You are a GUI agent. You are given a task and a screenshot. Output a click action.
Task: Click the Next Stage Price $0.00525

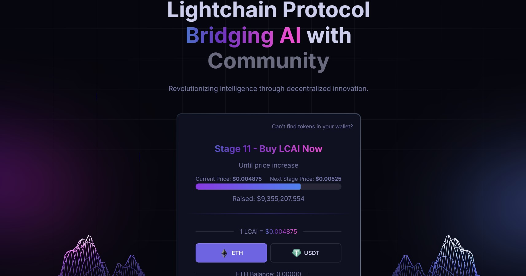(328, 179)
